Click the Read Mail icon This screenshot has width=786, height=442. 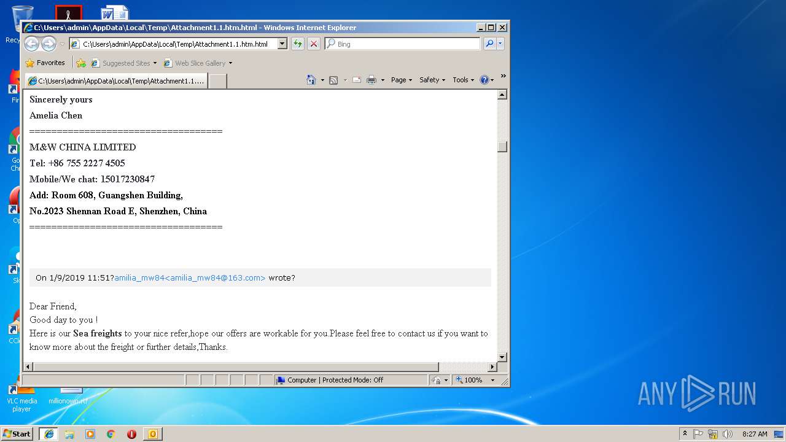[357, 80]
